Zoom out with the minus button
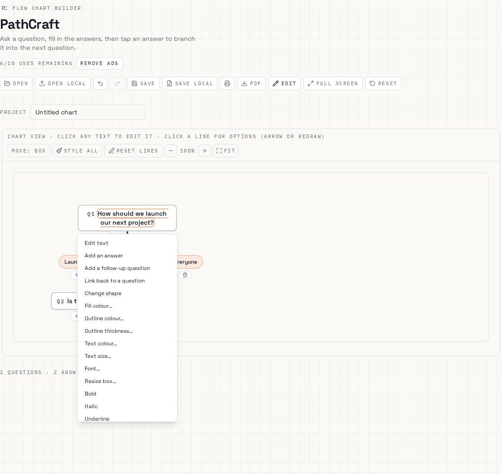The height and width of the screenshot is (474, 502). coord(171,151)
